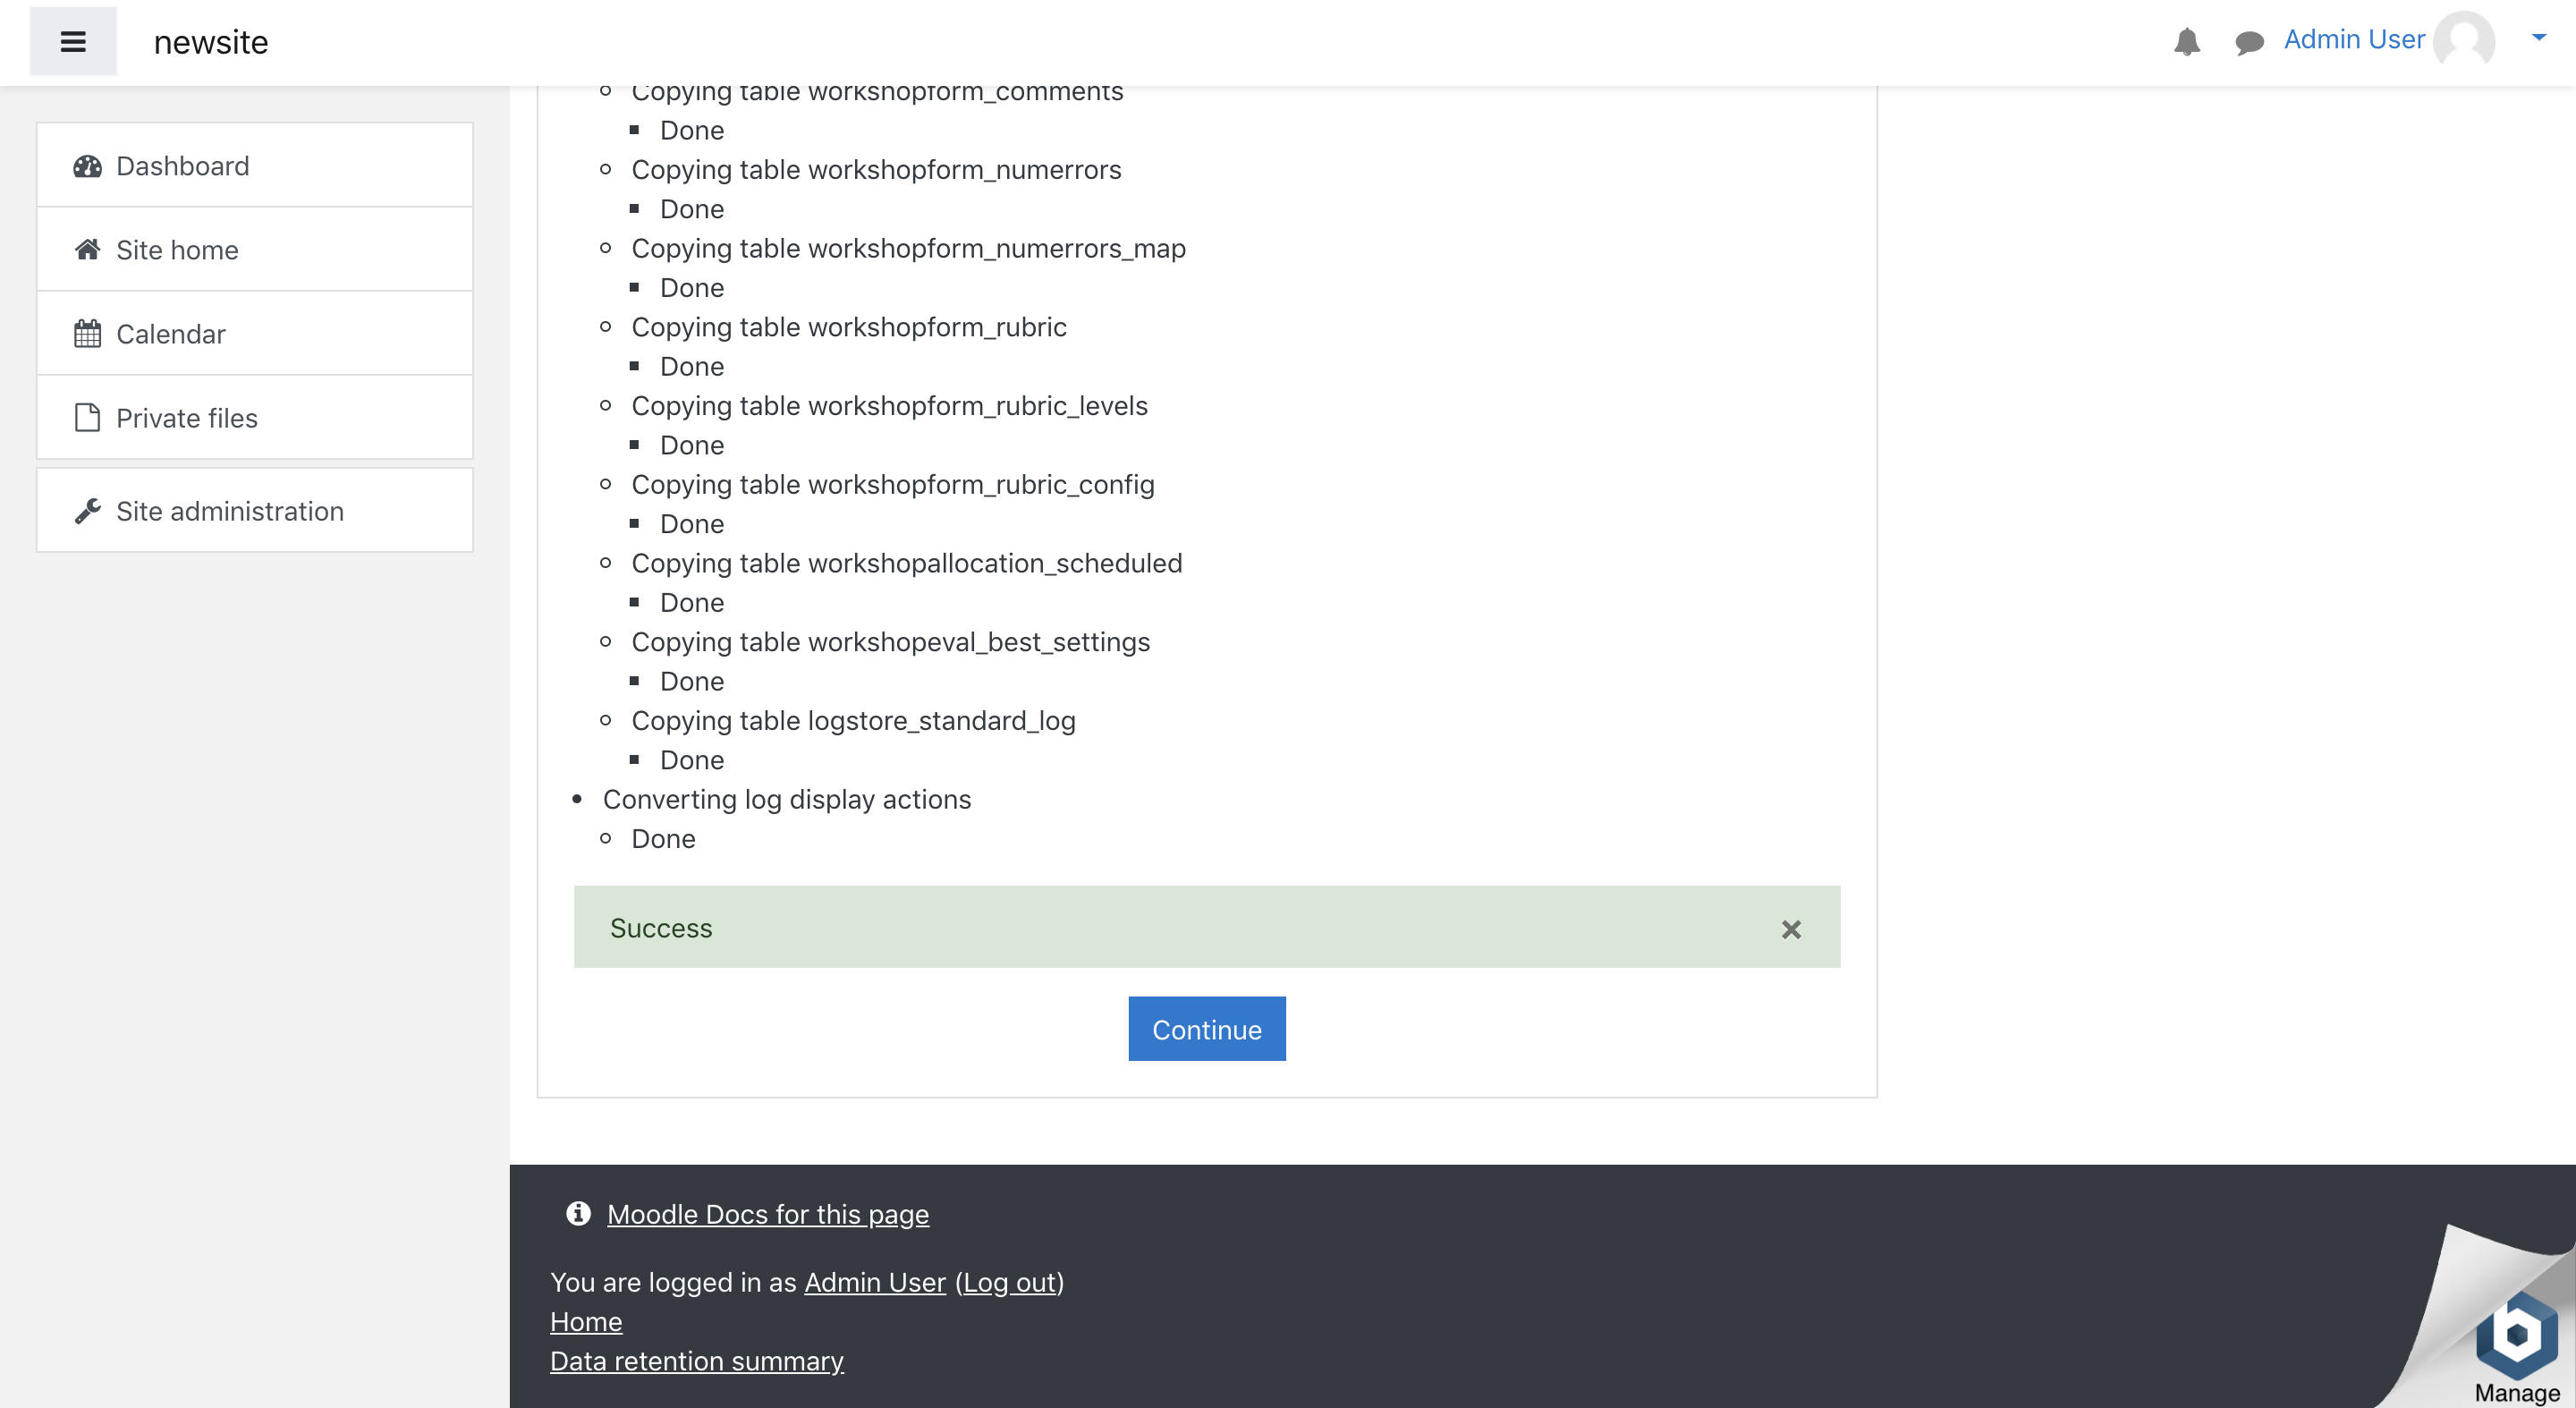Viewport: 2576px width, 1408px height.
Task: Click the Admin User avatar picture
Action: click(x=2463, y=41)
